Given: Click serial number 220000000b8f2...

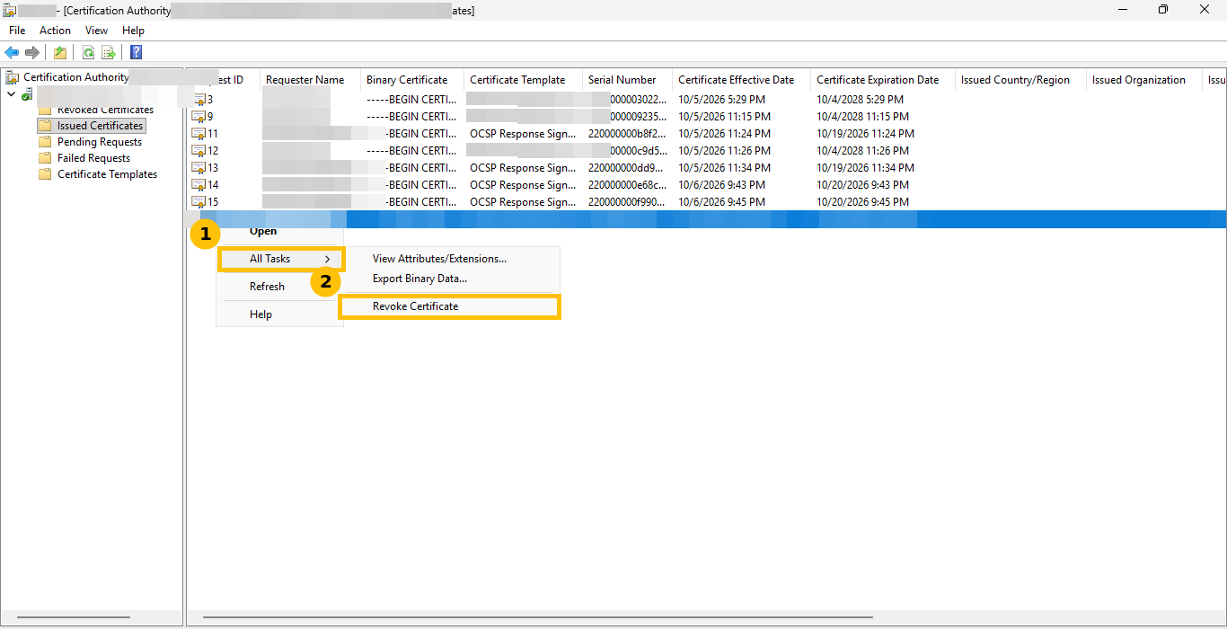Looking at the screenshot, I should point(627,134).
